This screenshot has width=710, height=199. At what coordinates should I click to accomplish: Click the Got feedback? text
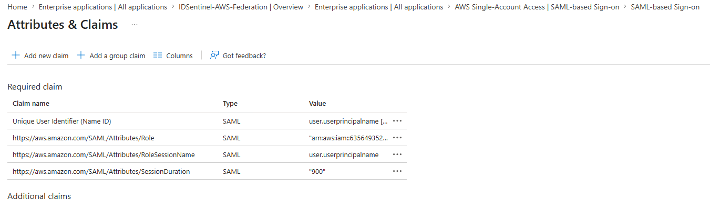coord(244,56)
